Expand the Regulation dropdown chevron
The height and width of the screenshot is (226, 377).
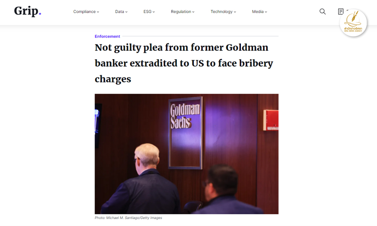pos(193,12)
